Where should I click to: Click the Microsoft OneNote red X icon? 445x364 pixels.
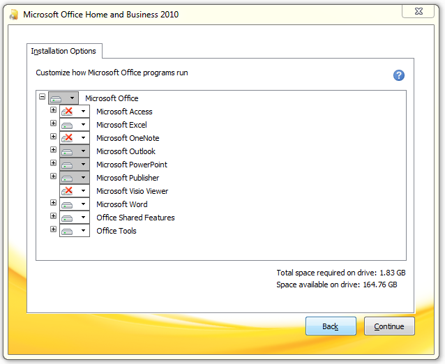[x=68, y=138]
